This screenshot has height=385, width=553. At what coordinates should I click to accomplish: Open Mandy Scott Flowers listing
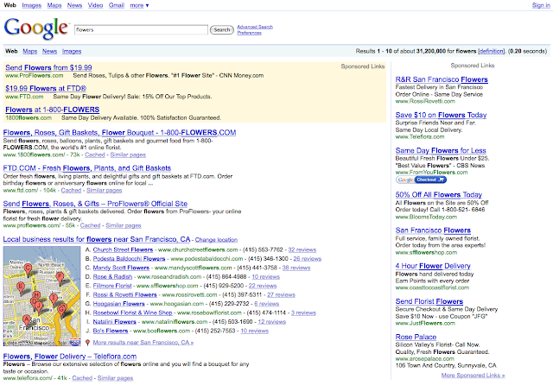(121, 268)
